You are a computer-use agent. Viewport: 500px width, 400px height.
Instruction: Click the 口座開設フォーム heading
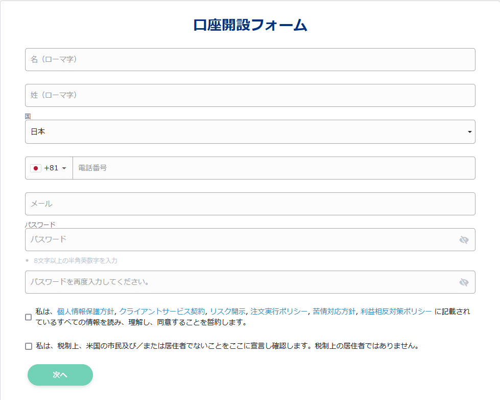point(250,25)
